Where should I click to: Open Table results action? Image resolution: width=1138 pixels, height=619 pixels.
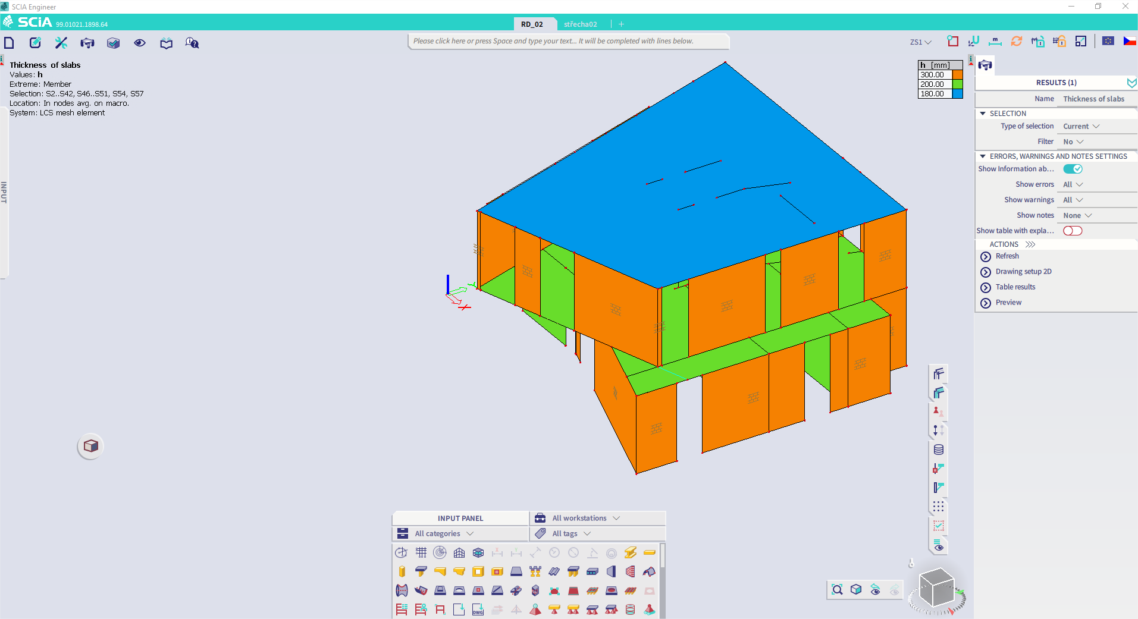[x=1015, y=287]
